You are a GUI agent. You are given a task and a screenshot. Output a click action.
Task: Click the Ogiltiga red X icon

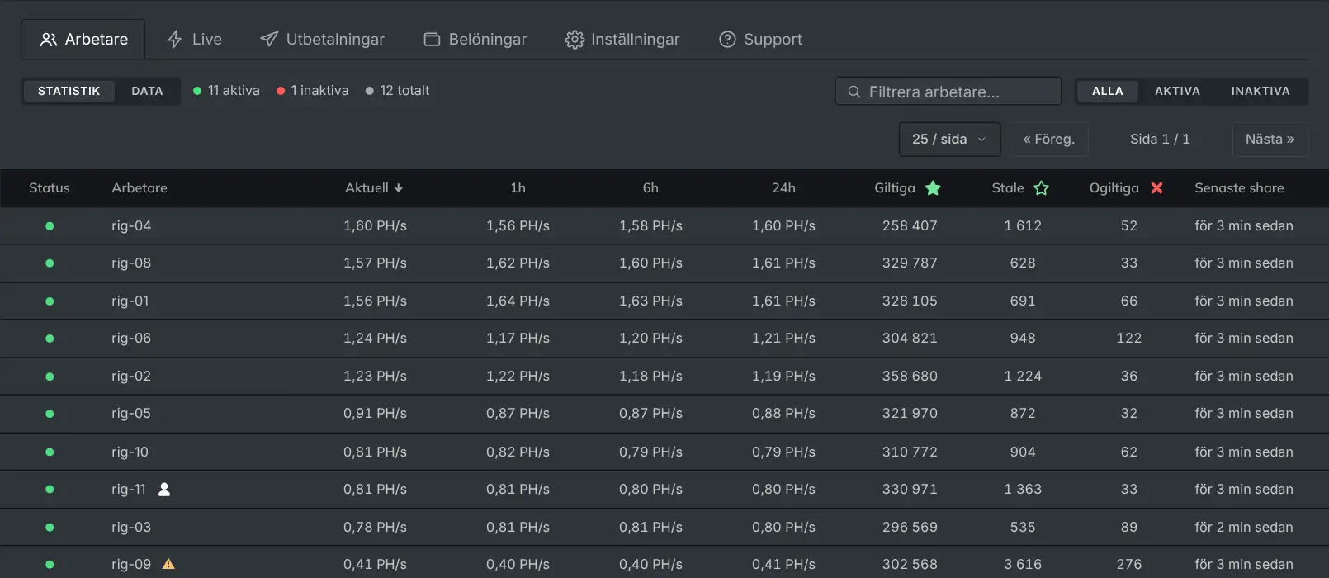pos(1156,188)
